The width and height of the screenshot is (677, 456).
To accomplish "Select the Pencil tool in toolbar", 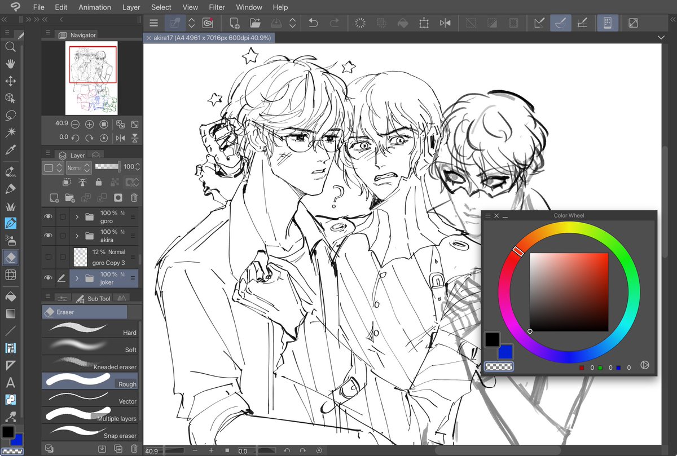I will (10, 189).
